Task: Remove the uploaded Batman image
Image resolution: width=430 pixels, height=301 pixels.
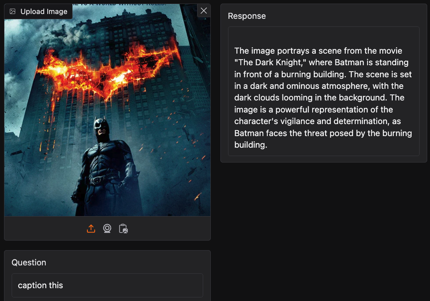Action: click(x=204, y=11)
